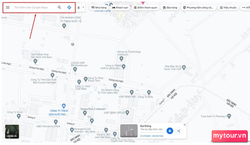This screenshot has height=145, width=250.
Task: Open the Đại Đồng place photo thumbnail
Action: (129, 131)
